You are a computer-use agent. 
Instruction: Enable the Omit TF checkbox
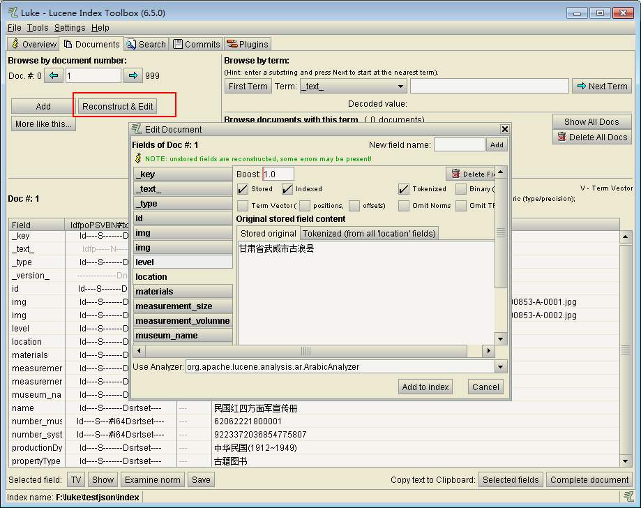point(461,205)
